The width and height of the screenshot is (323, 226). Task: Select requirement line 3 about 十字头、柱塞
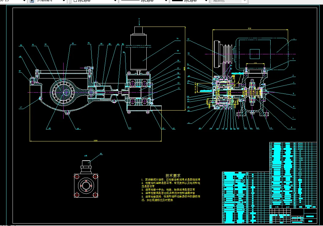[x=168, y=190]
